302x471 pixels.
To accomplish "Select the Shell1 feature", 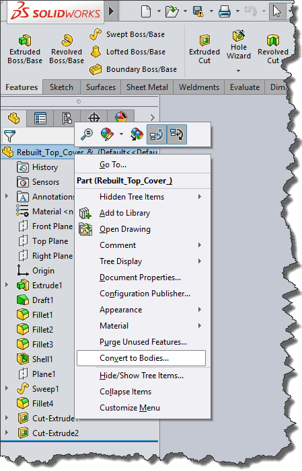I will 35,359.
